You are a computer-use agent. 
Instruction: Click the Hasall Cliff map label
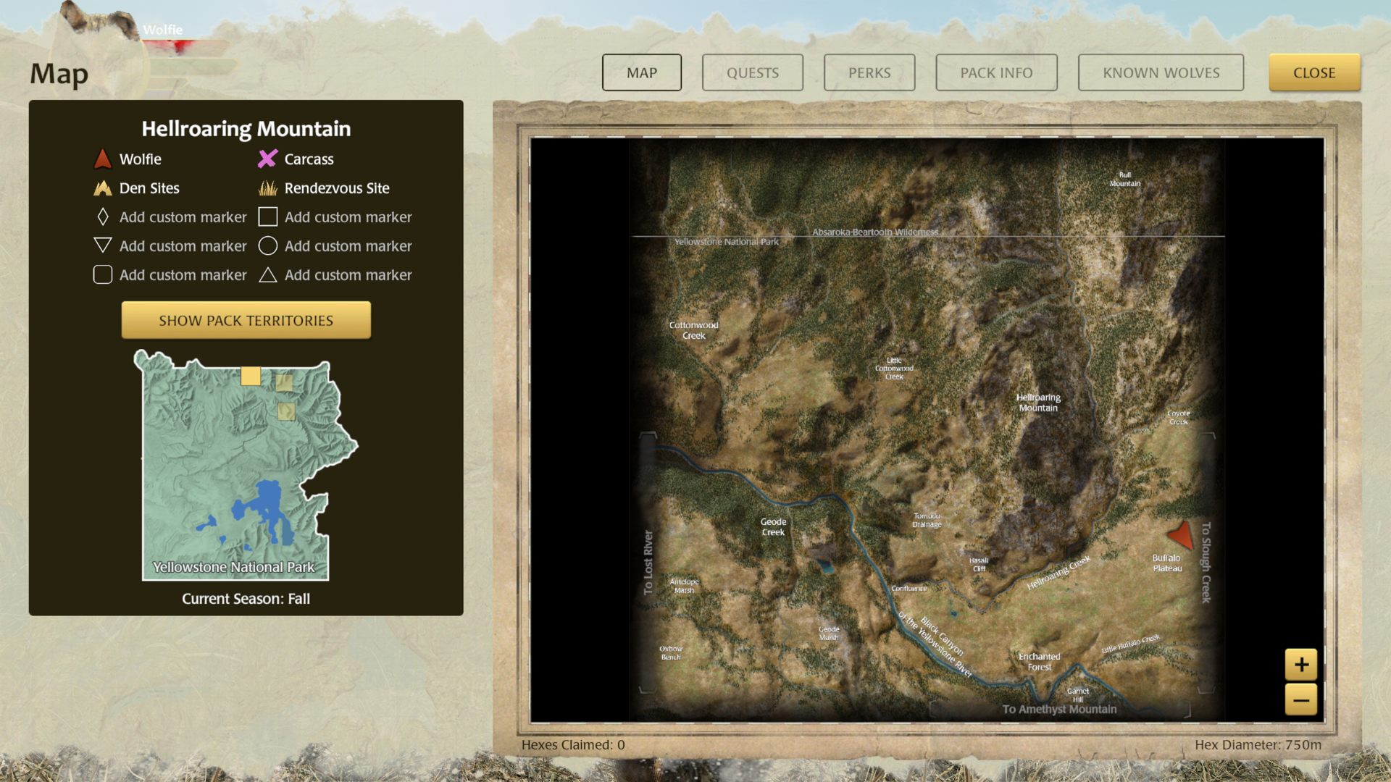[979, 564]
